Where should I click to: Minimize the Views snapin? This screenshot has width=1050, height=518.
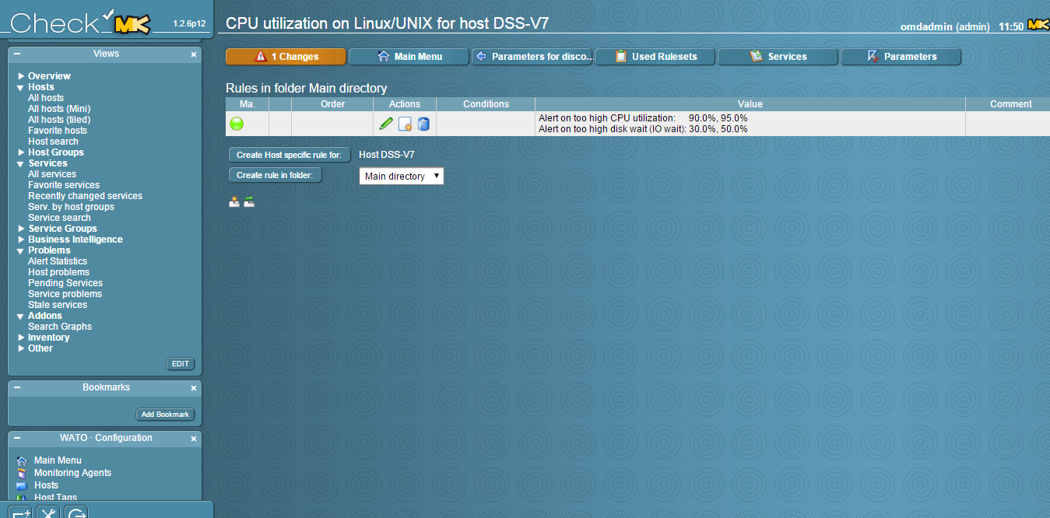pyautogui.click(x=17, y=54)
